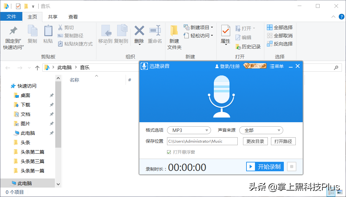Click the Move to icon

pos(106,31)
